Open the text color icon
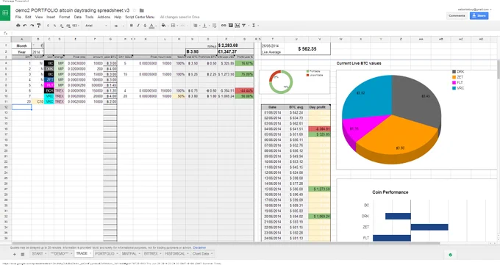The width and height of the screenshot is (500, 265). (151, 26)
